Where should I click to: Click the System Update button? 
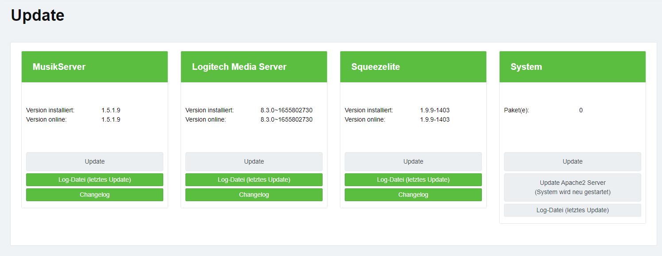[573, 161]
